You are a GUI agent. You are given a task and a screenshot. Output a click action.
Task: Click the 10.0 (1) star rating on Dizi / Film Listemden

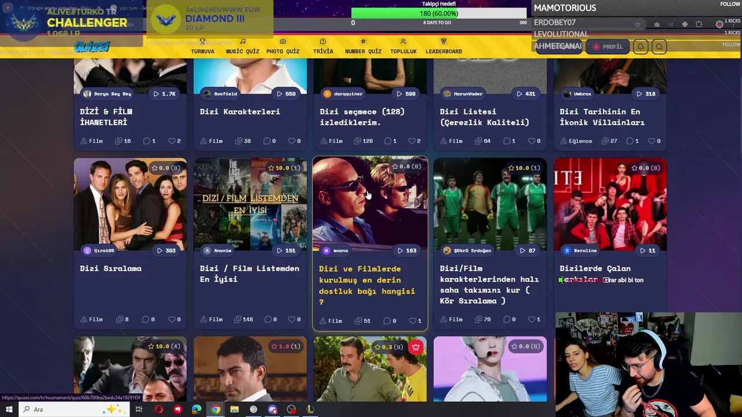point(284,168)
